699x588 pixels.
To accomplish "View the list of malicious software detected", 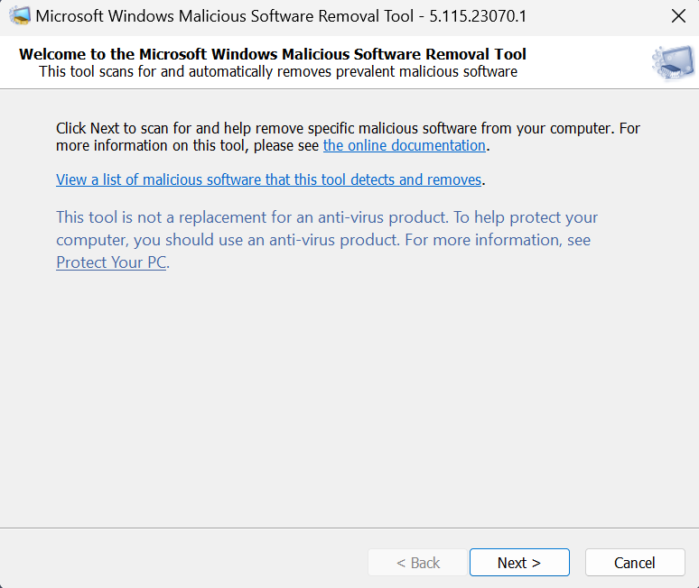I will (268, 179).
